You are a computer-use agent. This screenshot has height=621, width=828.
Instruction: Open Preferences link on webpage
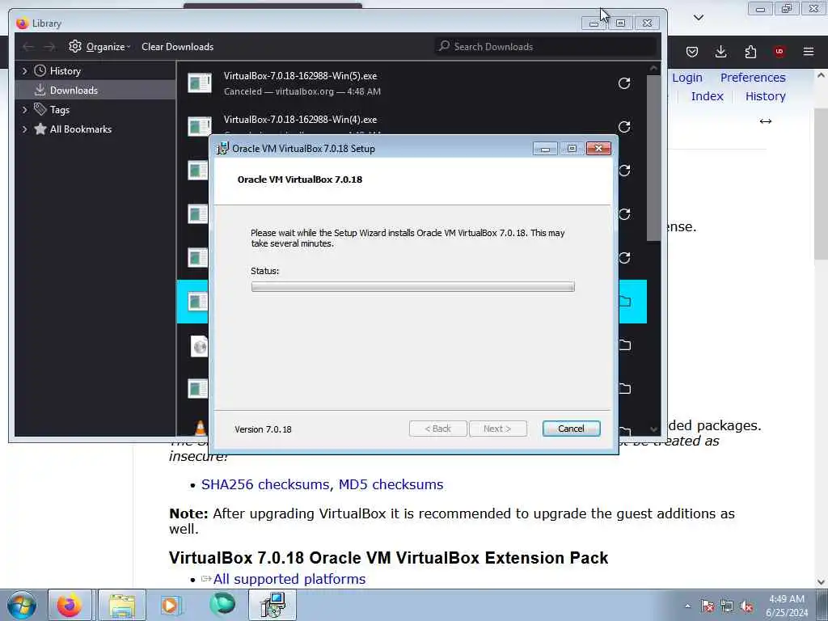[753, 78]
